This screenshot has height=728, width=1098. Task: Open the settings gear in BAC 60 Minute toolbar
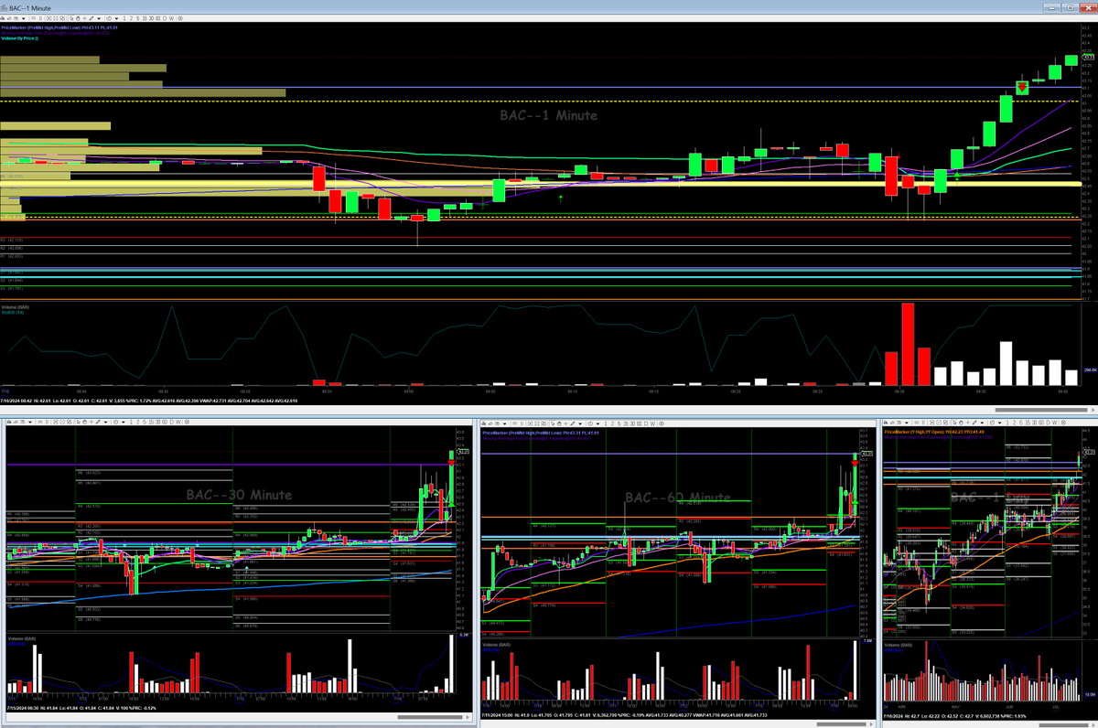[x=662, y=422]
